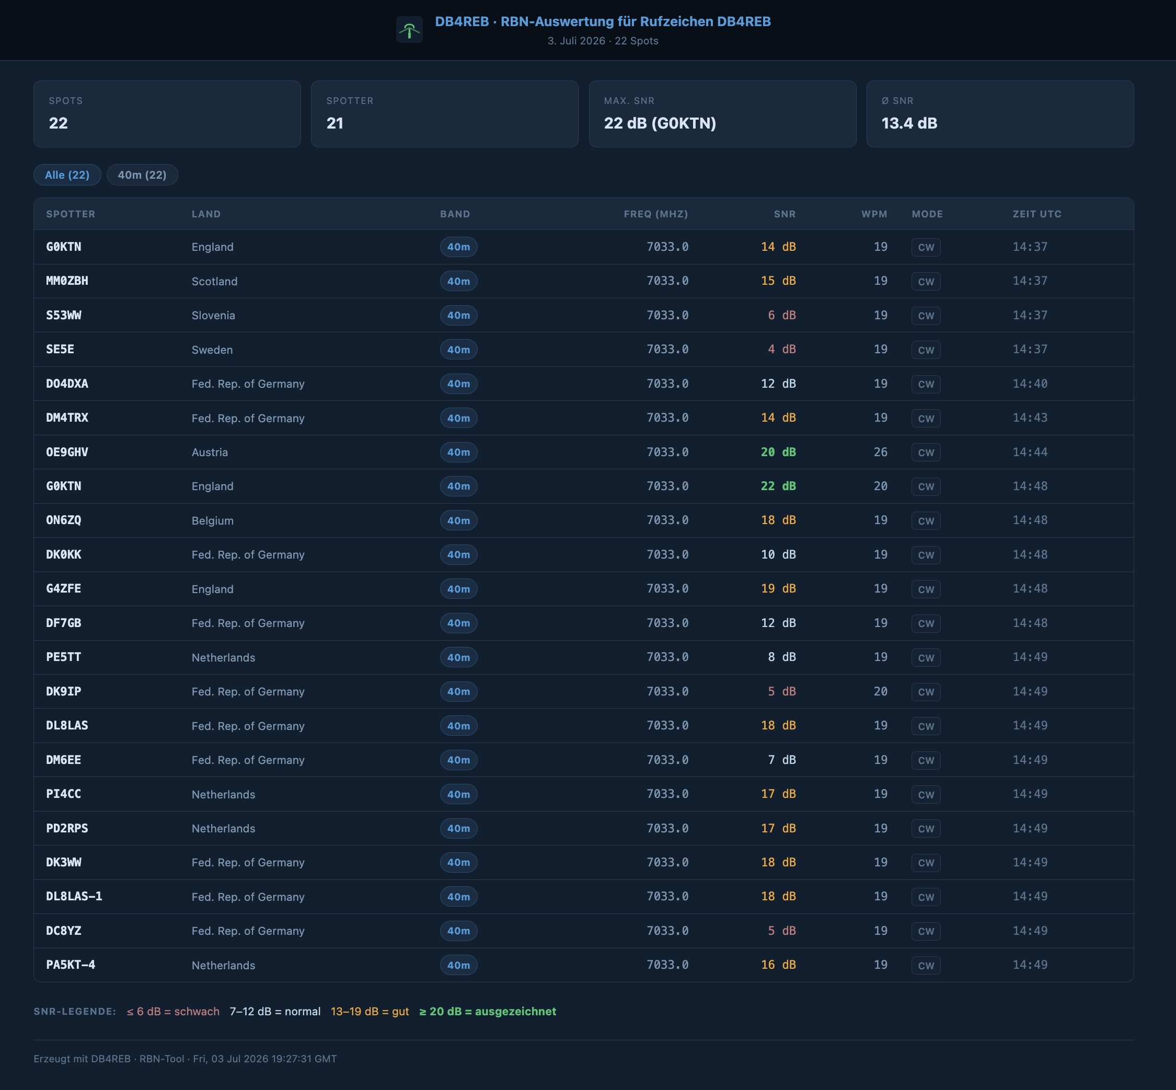The image size is (1176, 1090).
Task: Click the CW mode badge in SE5E row
Action: [926, 350]
